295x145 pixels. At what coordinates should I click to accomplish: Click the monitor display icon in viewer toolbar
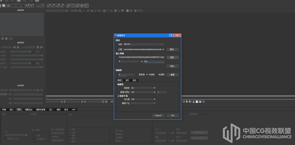tap(104, 11)
